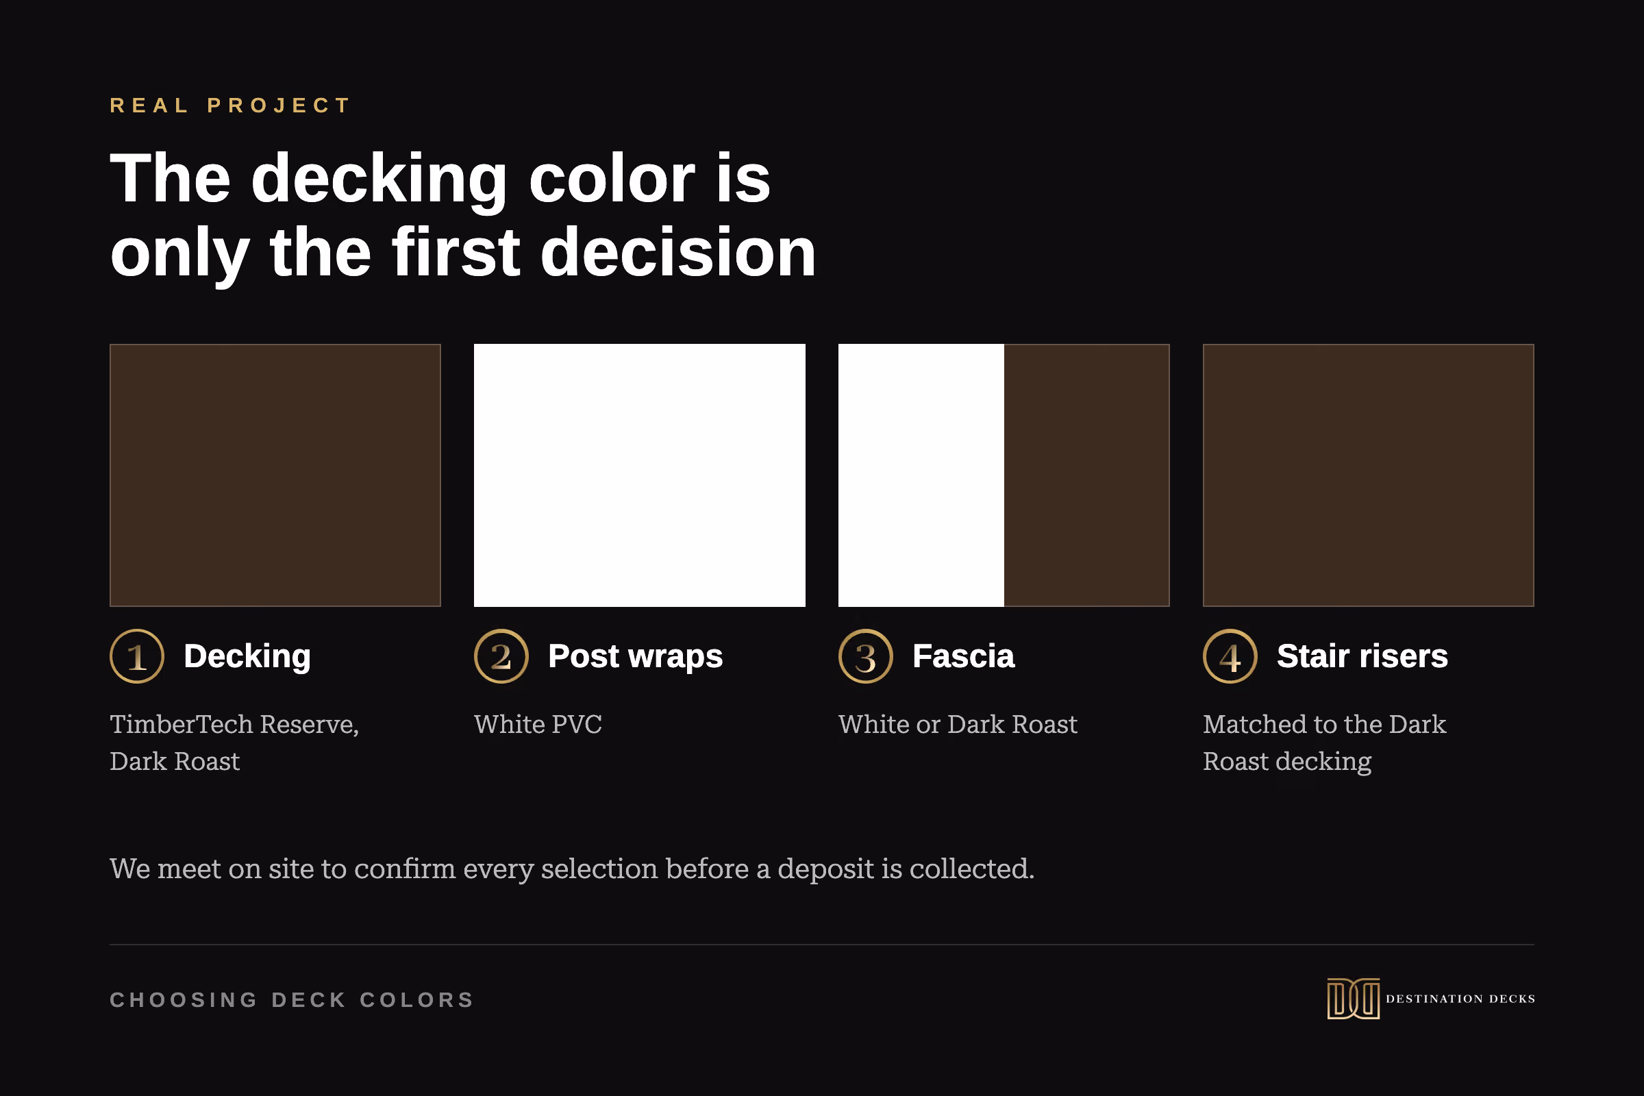Select the white Post wraps swatch
The image size is (1644, 1096).
(640, 475)
